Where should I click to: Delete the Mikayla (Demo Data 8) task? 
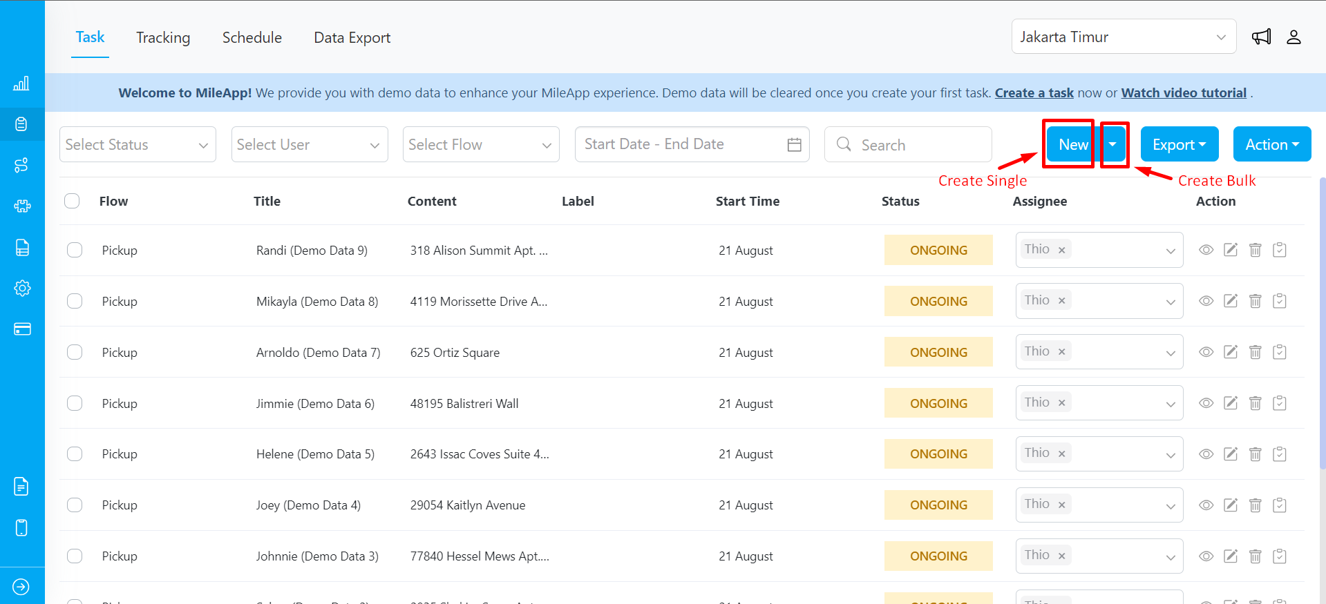click(x=1256, y=301)
